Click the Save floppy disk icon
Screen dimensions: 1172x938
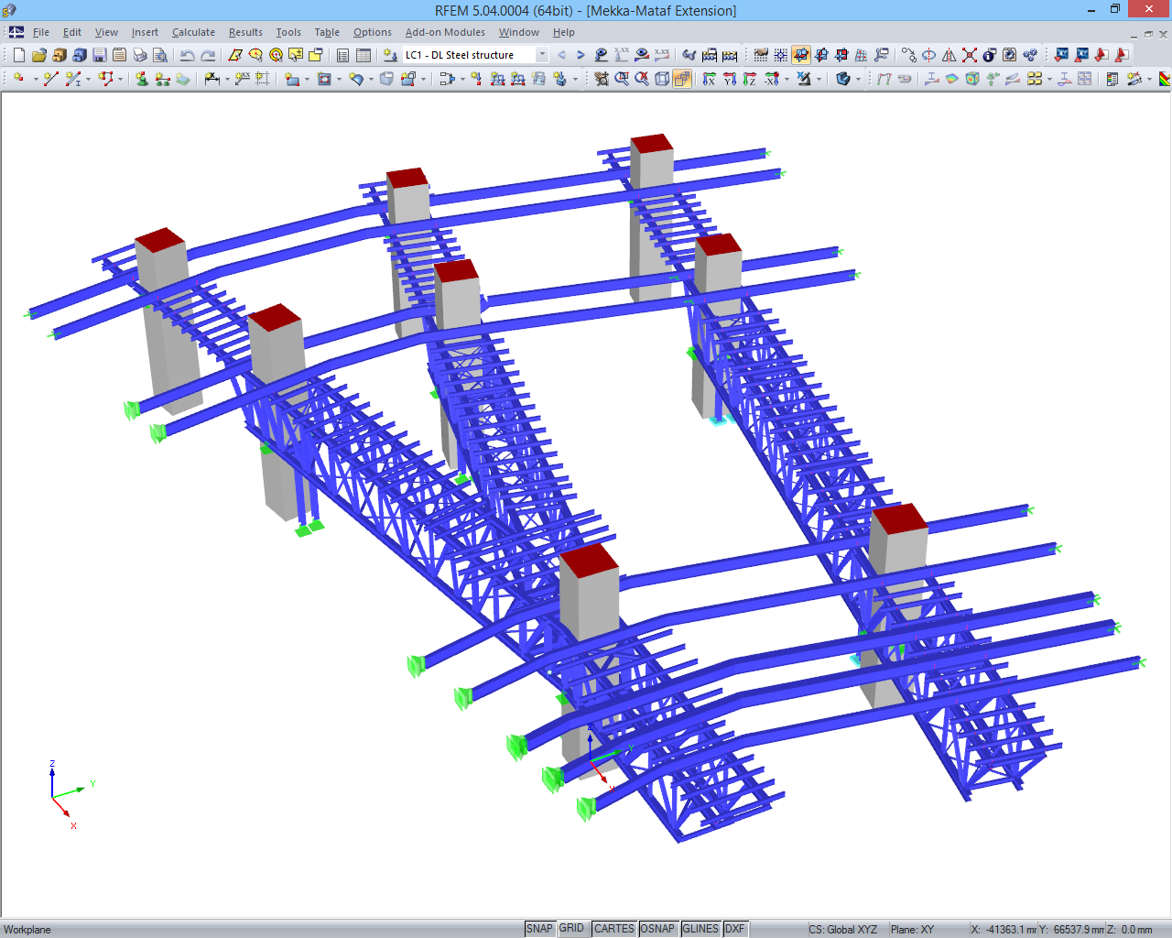point(100,55)
